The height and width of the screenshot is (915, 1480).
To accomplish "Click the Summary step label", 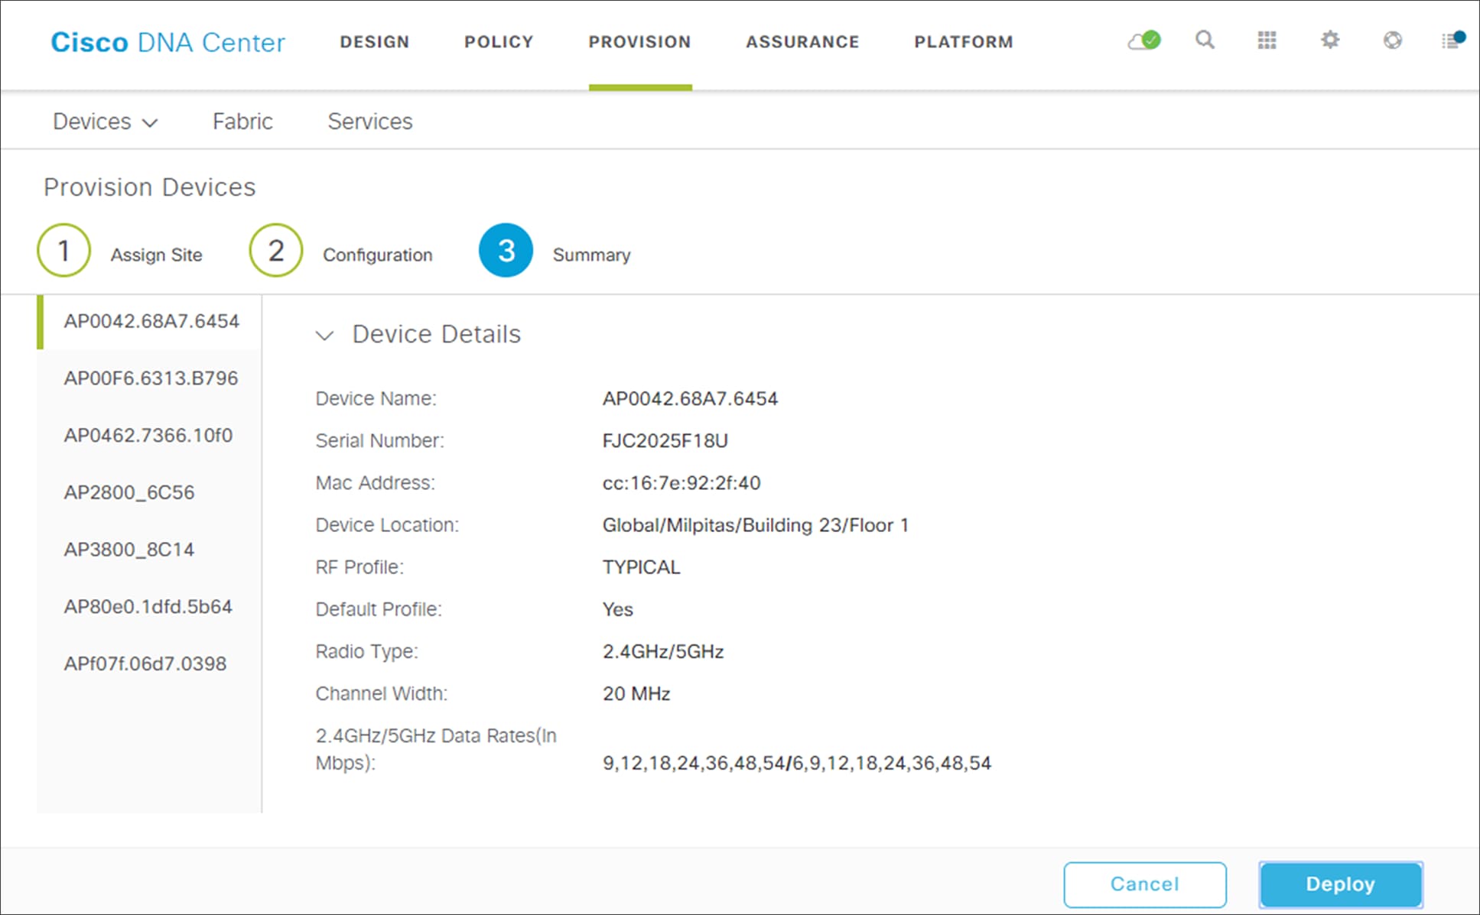I will pos(592,255).
